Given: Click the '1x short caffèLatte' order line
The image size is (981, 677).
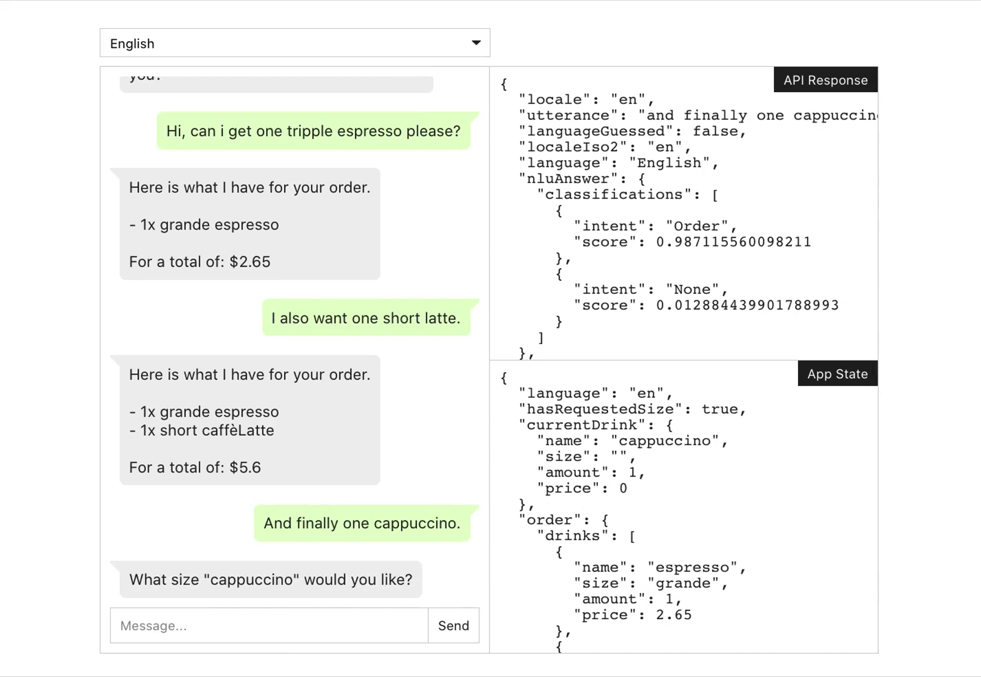Looking at the screenshot, I should [x=202, y=430].
